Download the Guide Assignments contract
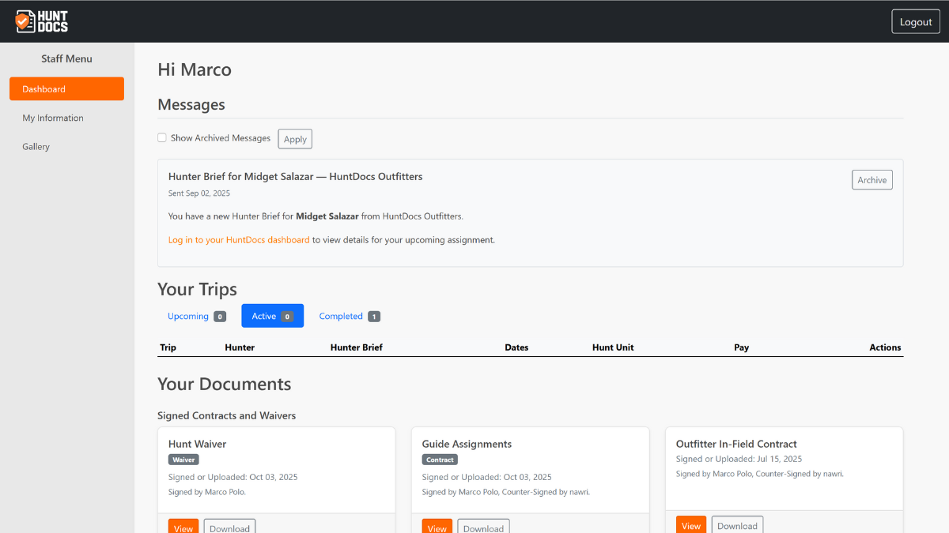The width and height of the screenshot is (949, 533). [483, 527]
